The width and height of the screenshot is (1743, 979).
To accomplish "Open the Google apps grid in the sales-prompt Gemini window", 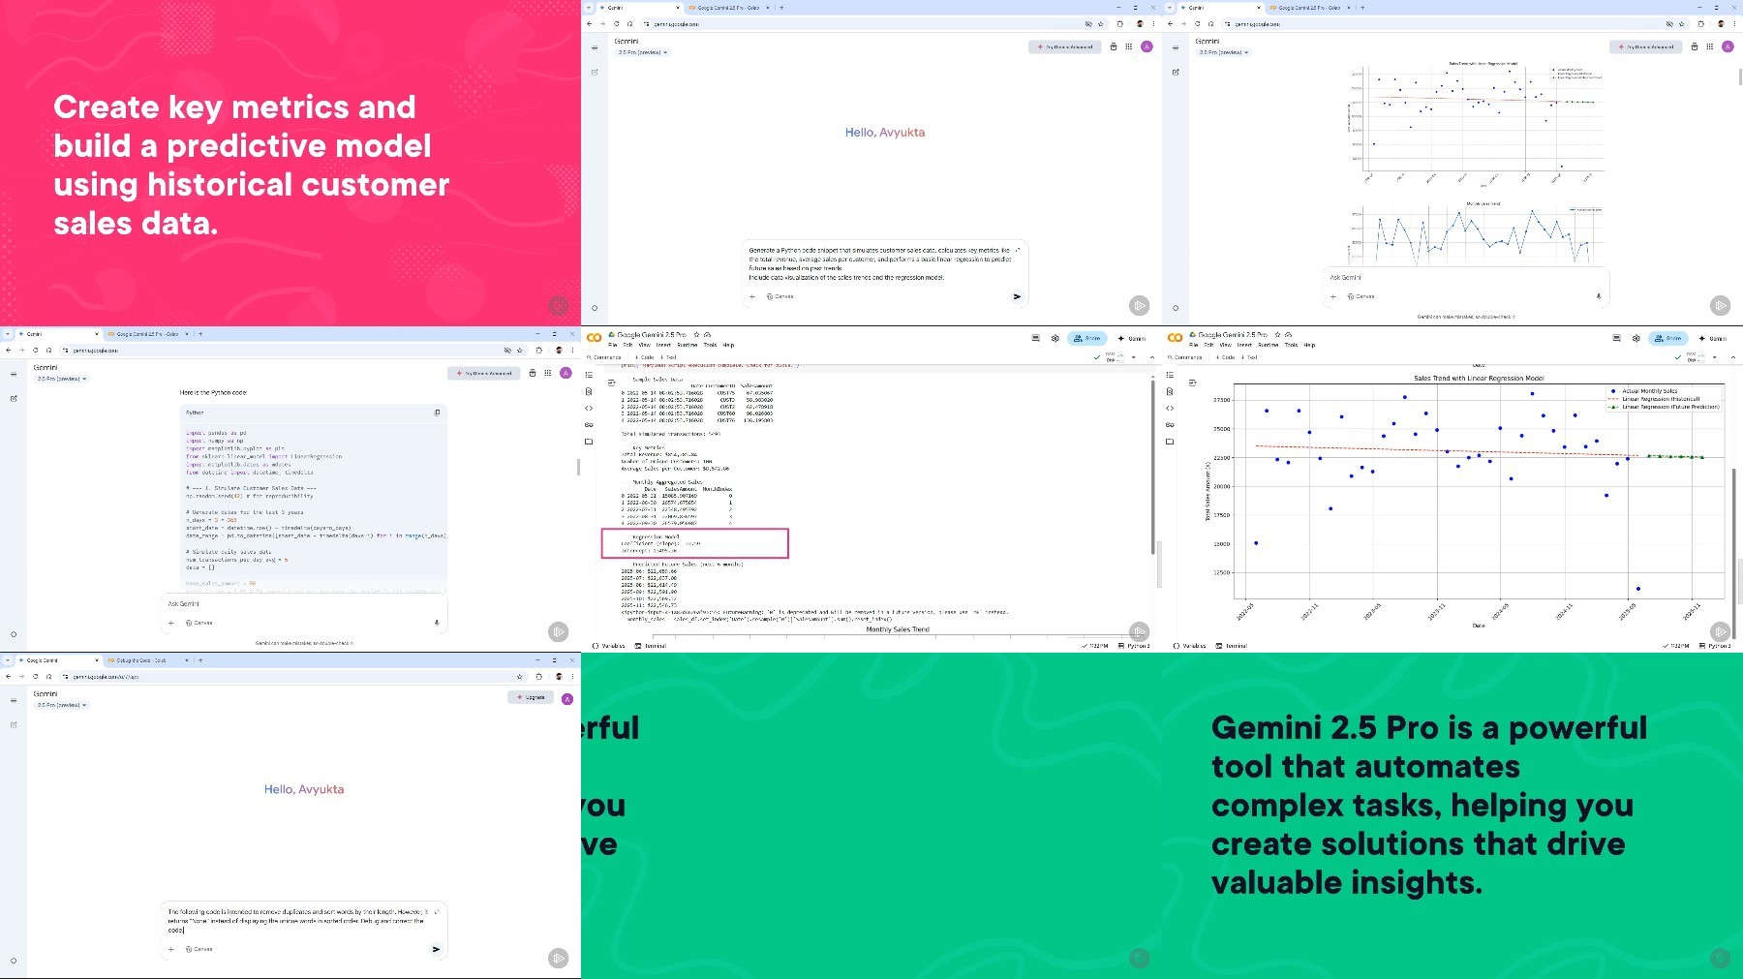I will (1129, 46).
